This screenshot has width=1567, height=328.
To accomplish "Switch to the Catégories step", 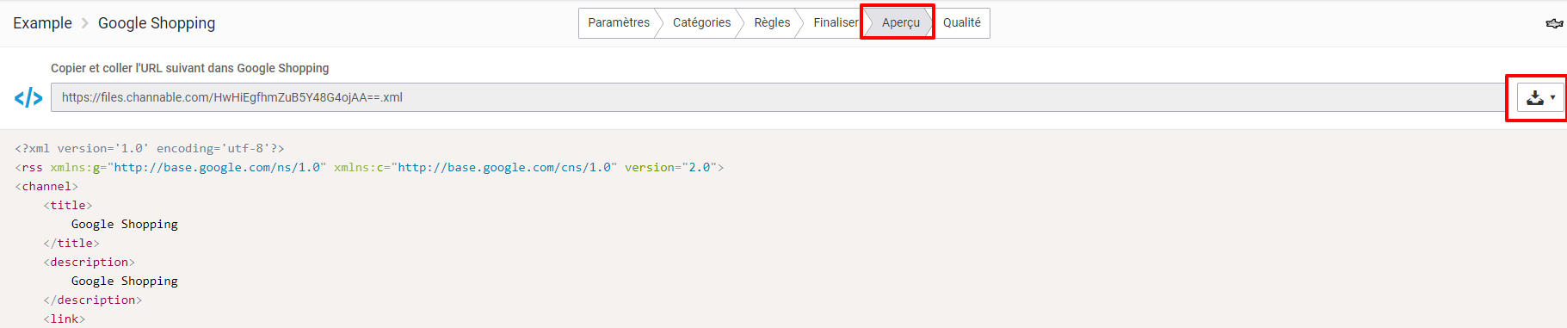I will (x=701, y=23).
